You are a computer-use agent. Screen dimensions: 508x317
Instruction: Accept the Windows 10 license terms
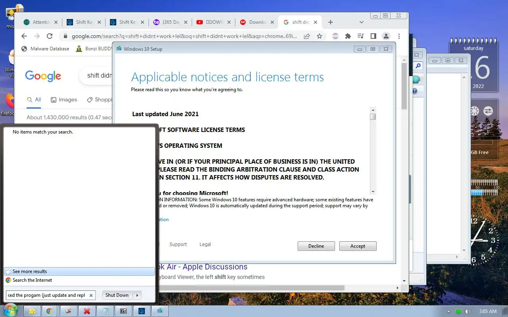pyautogui.click(x=358, y=246)
